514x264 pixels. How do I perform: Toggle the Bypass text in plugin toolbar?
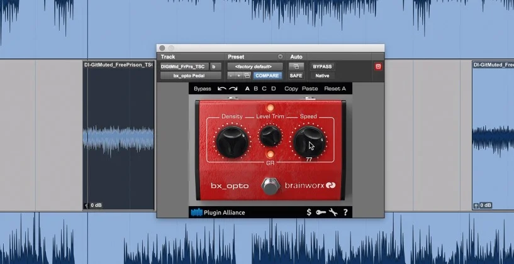202,89
